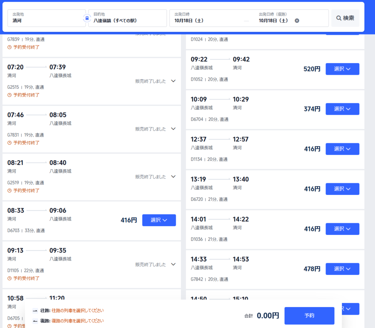Expand details chevron for the 08:21 train
The height and width of the screenshot is (328, 375).
pyautogui.click(x=174, y=176)
